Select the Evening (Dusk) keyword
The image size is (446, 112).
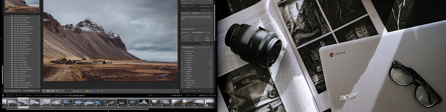[191, 83]
